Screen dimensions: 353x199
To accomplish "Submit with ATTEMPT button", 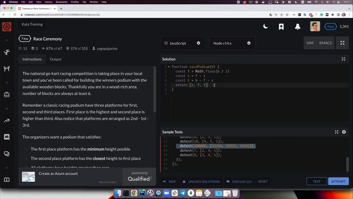I will 338,181.
